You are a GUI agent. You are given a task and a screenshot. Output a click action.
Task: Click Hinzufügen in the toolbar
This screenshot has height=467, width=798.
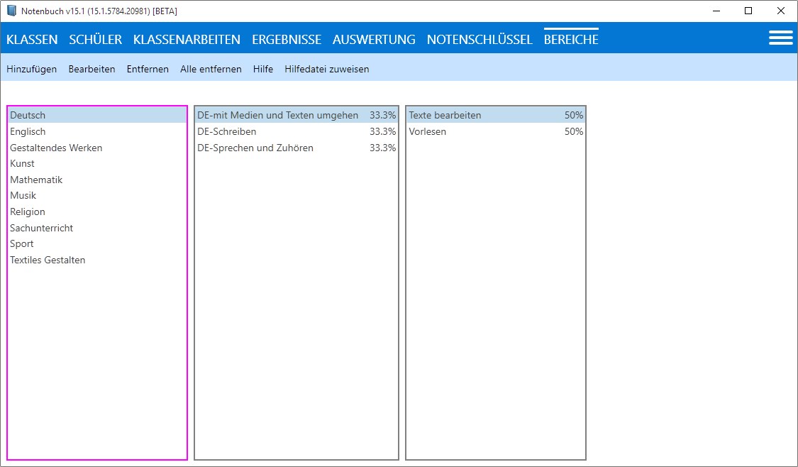click(x=31, y=70)
